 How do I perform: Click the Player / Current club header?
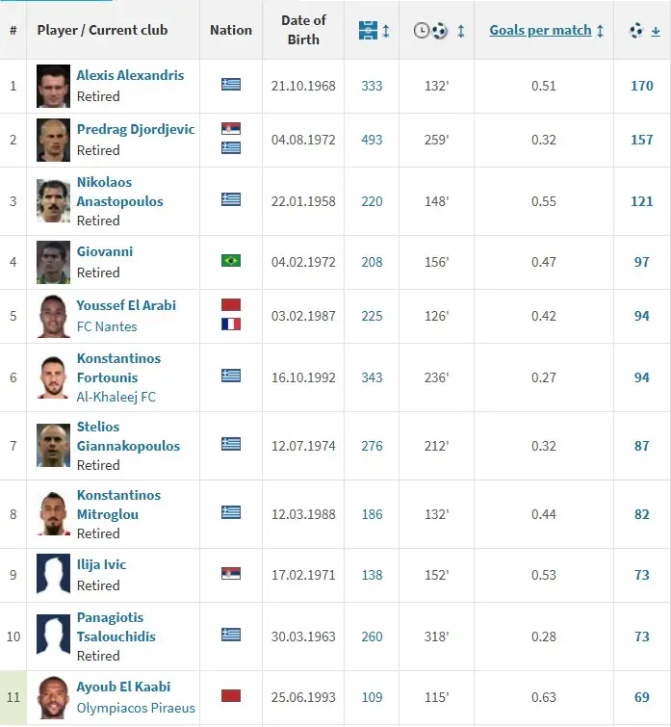click(x=102, y=30)
